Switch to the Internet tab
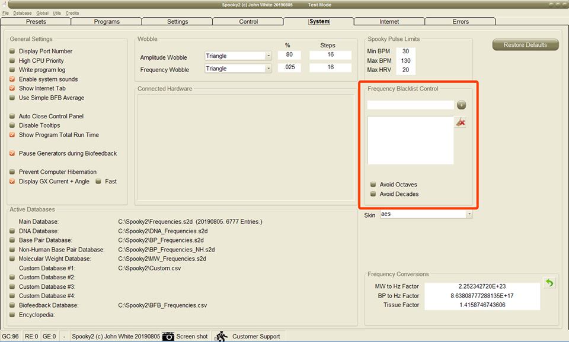 [x=389, y=22]
